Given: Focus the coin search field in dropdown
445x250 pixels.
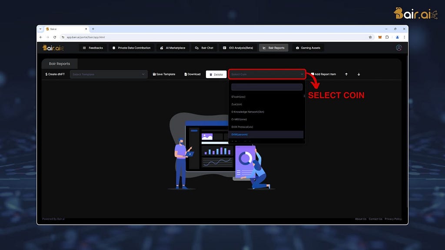Looking at the screenshot, I should pyautogui.click(x=267, y=87).
